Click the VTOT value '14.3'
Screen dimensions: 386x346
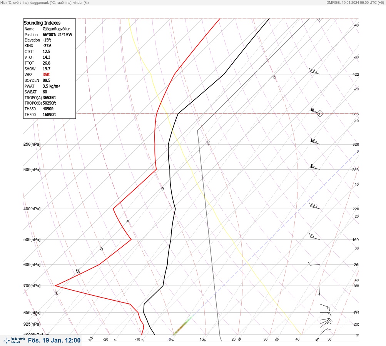click(47, 57)
